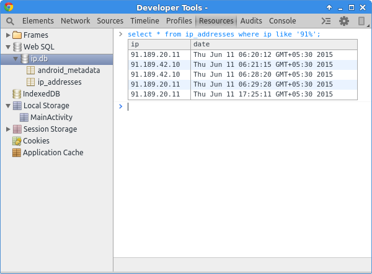The image size is (372, 274).
Task: Toggle the console drawer icon
Action: coord(326,21)
